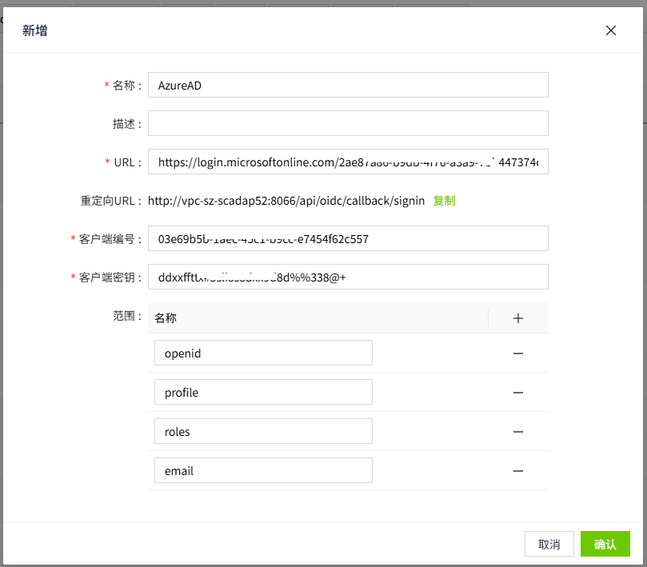The height and width of the screenshot is (567, 647).
Task: Focus the 名称 field containing AzureAD
Action: [x=348, y=85]
